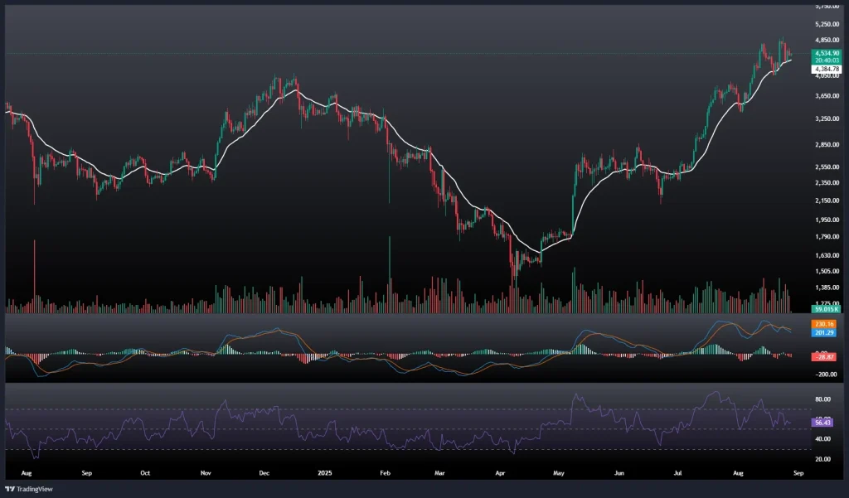Select the May label on time axis
The width and height of the screenshot is (849, 498).
[558, 473]
